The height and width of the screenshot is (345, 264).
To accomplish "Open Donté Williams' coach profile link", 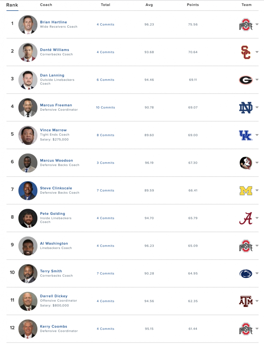I will [55, 50].
